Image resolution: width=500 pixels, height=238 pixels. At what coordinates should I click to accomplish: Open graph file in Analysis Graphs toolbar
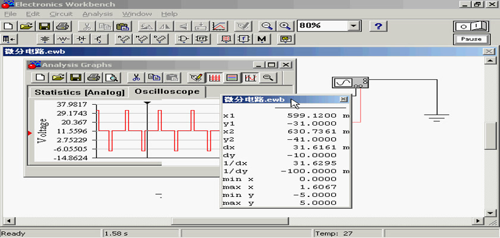pyautogui.click(x=58, y=77)
